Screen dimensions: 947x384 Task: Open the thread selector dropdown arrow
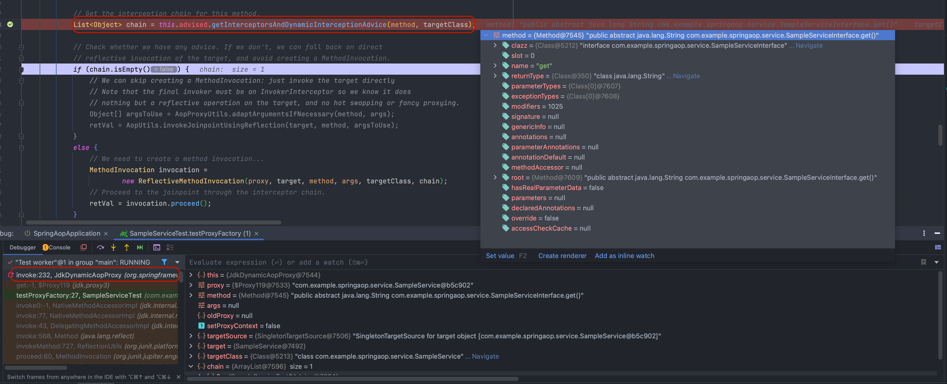tap(178, 262)
